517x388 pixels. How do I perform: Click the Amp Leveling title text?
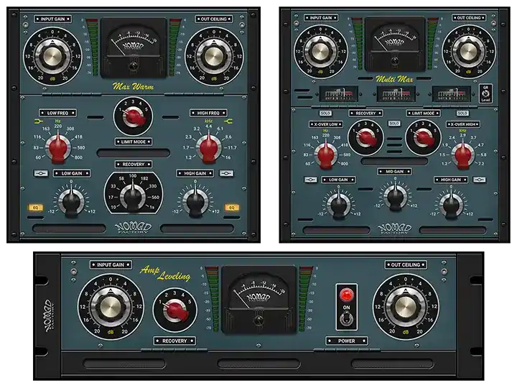(166, 273)
